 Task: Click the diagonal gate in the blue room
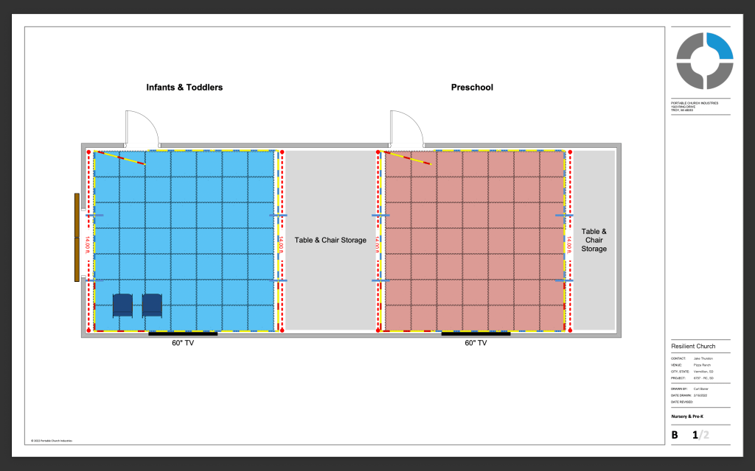(x=122, y=158)
